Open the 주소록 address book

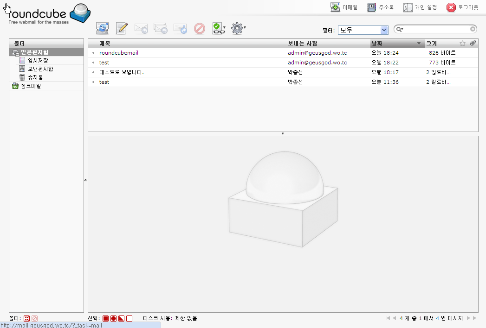(380, 7)
